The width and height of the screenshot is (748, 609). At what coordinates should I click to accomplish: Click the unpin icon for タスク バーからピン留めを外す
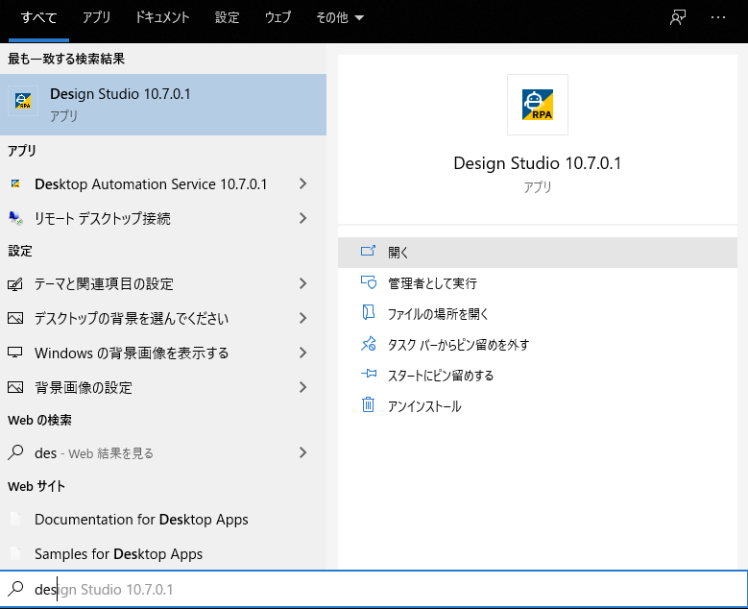click(x=369, y=344)
